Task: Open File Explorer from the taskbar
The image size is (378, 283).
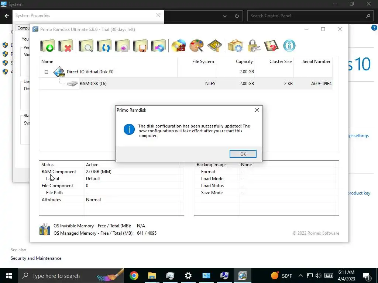Action: click(x=152, y=276)
